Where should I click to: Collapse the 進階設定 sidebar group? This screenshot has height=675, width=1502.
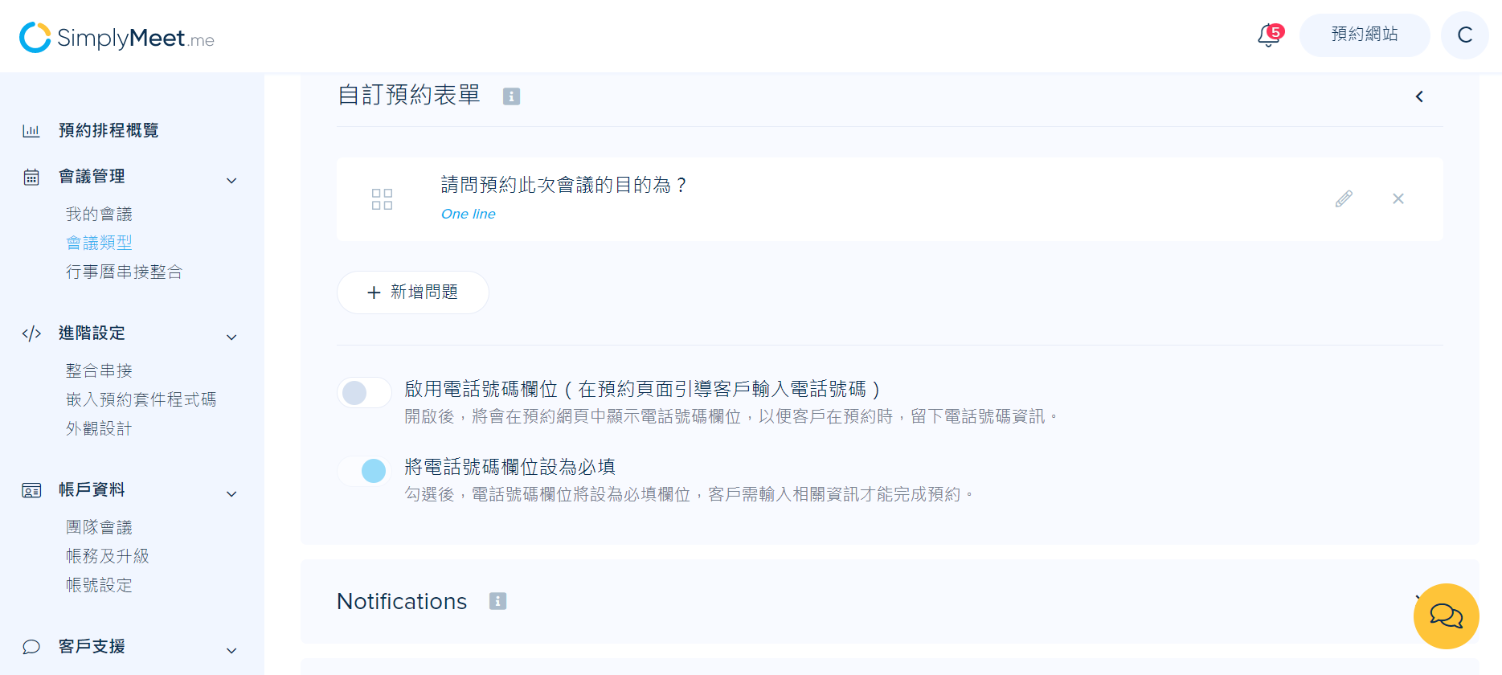pyautogui.click(x=231, y=337)
